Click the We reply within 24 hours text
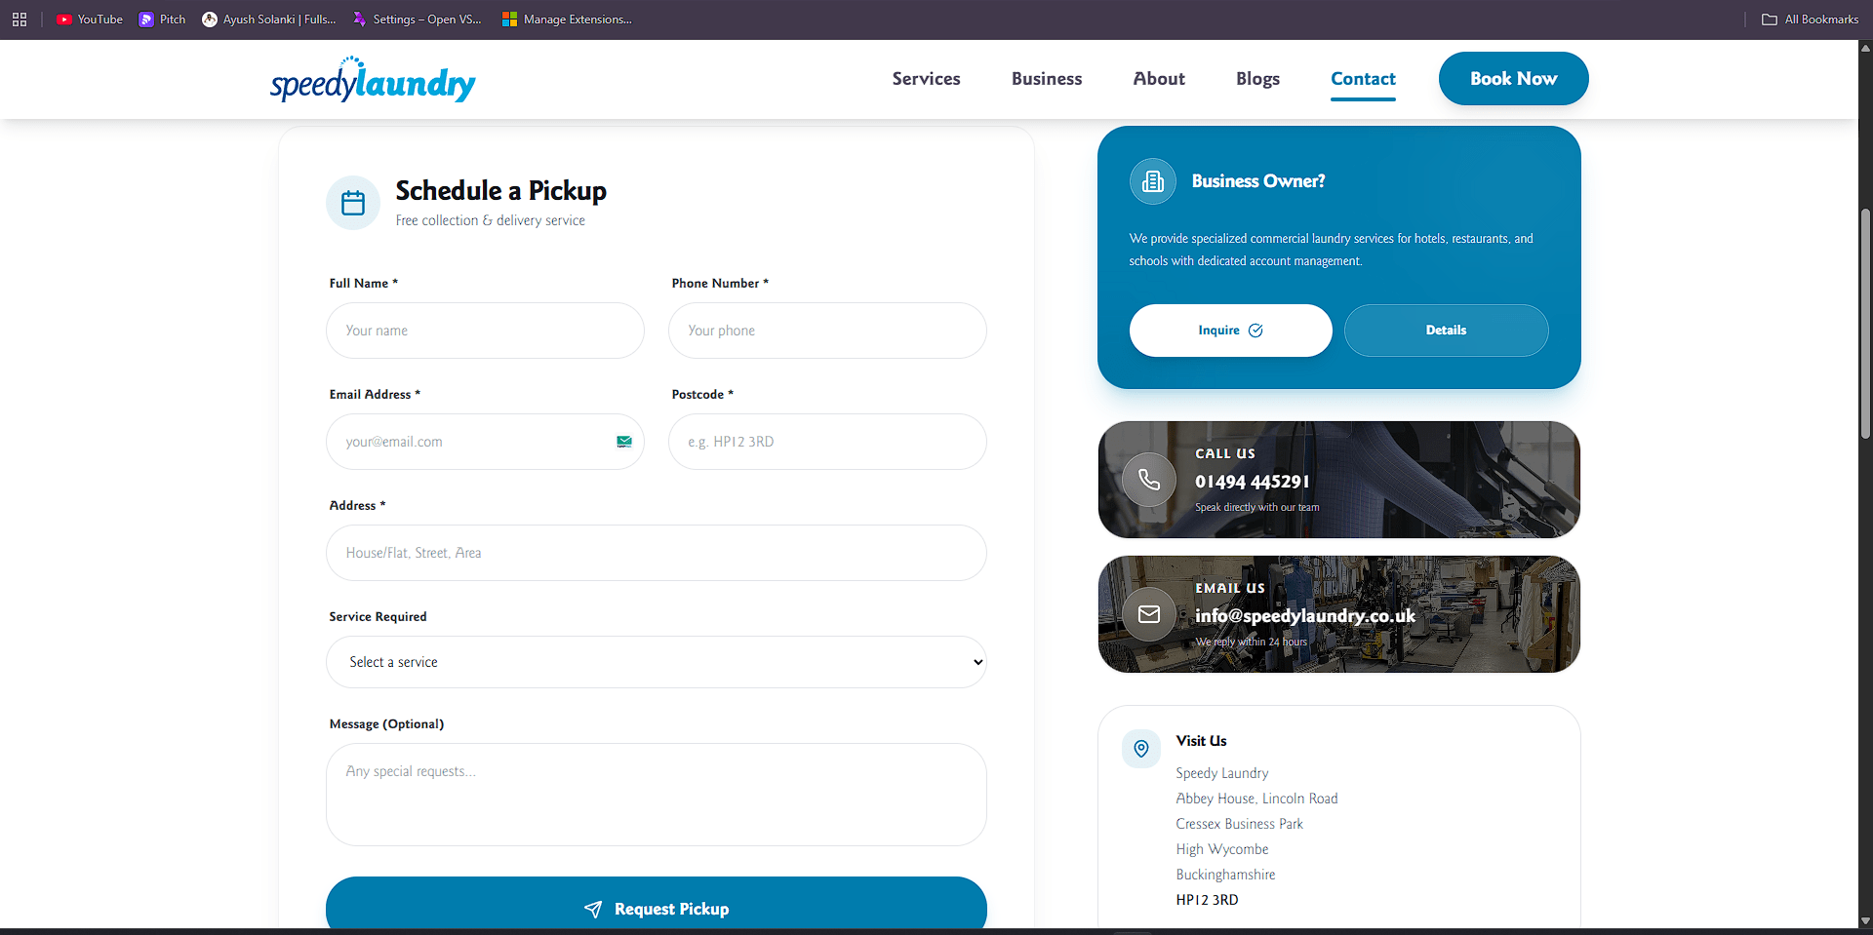This screenshot has width=1873, height=935. tap(1251, 642)
